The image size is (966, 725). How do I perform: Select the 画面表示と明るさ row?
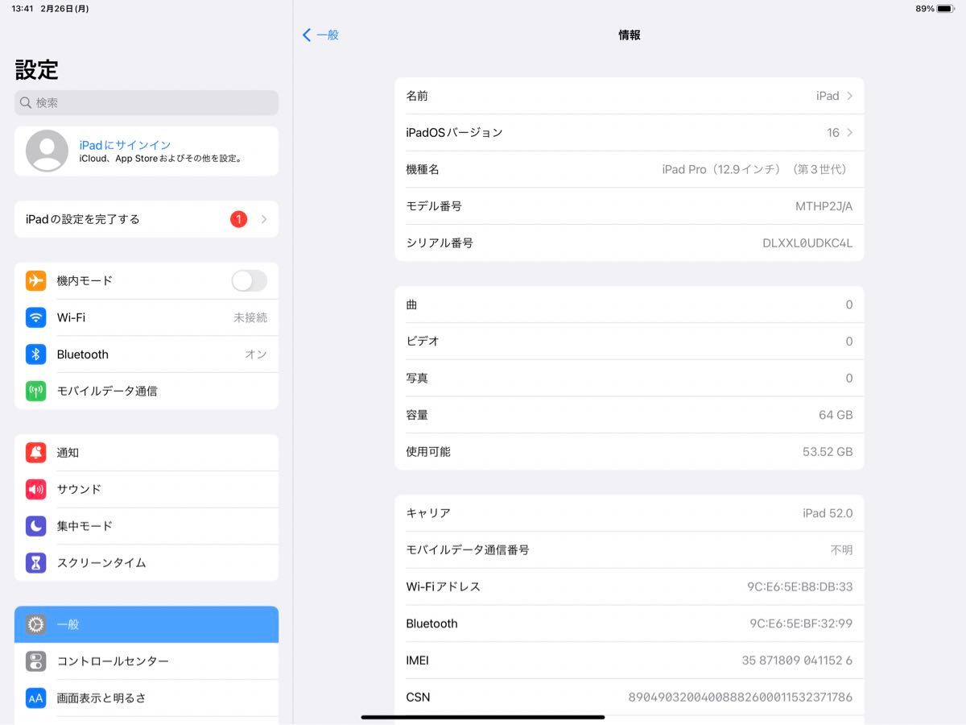click(x=147, y=698)
